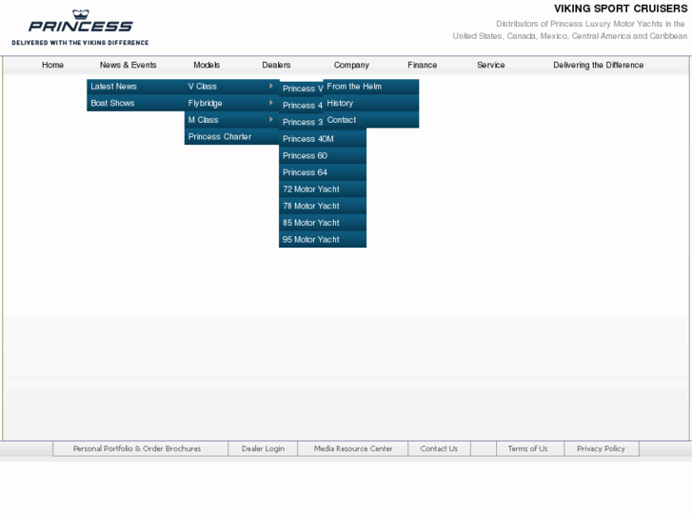
Task: Expand the Flybridge submenu arrow
Action: pyautogui.click(x=271, y=103)
